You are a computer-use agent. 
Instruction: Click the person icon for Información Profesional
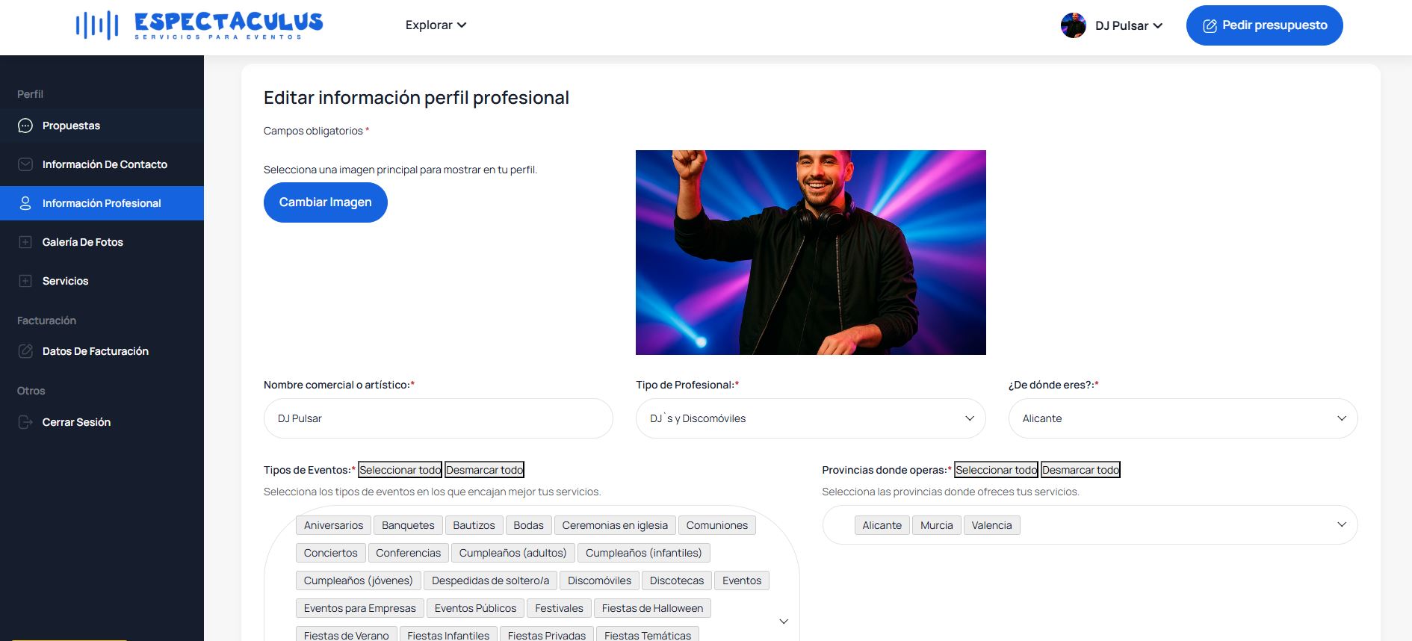[x=25, y=203]
